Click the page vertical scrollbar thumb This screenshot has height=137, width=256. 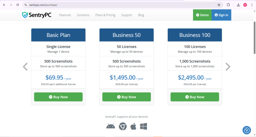tap(254, 37)
